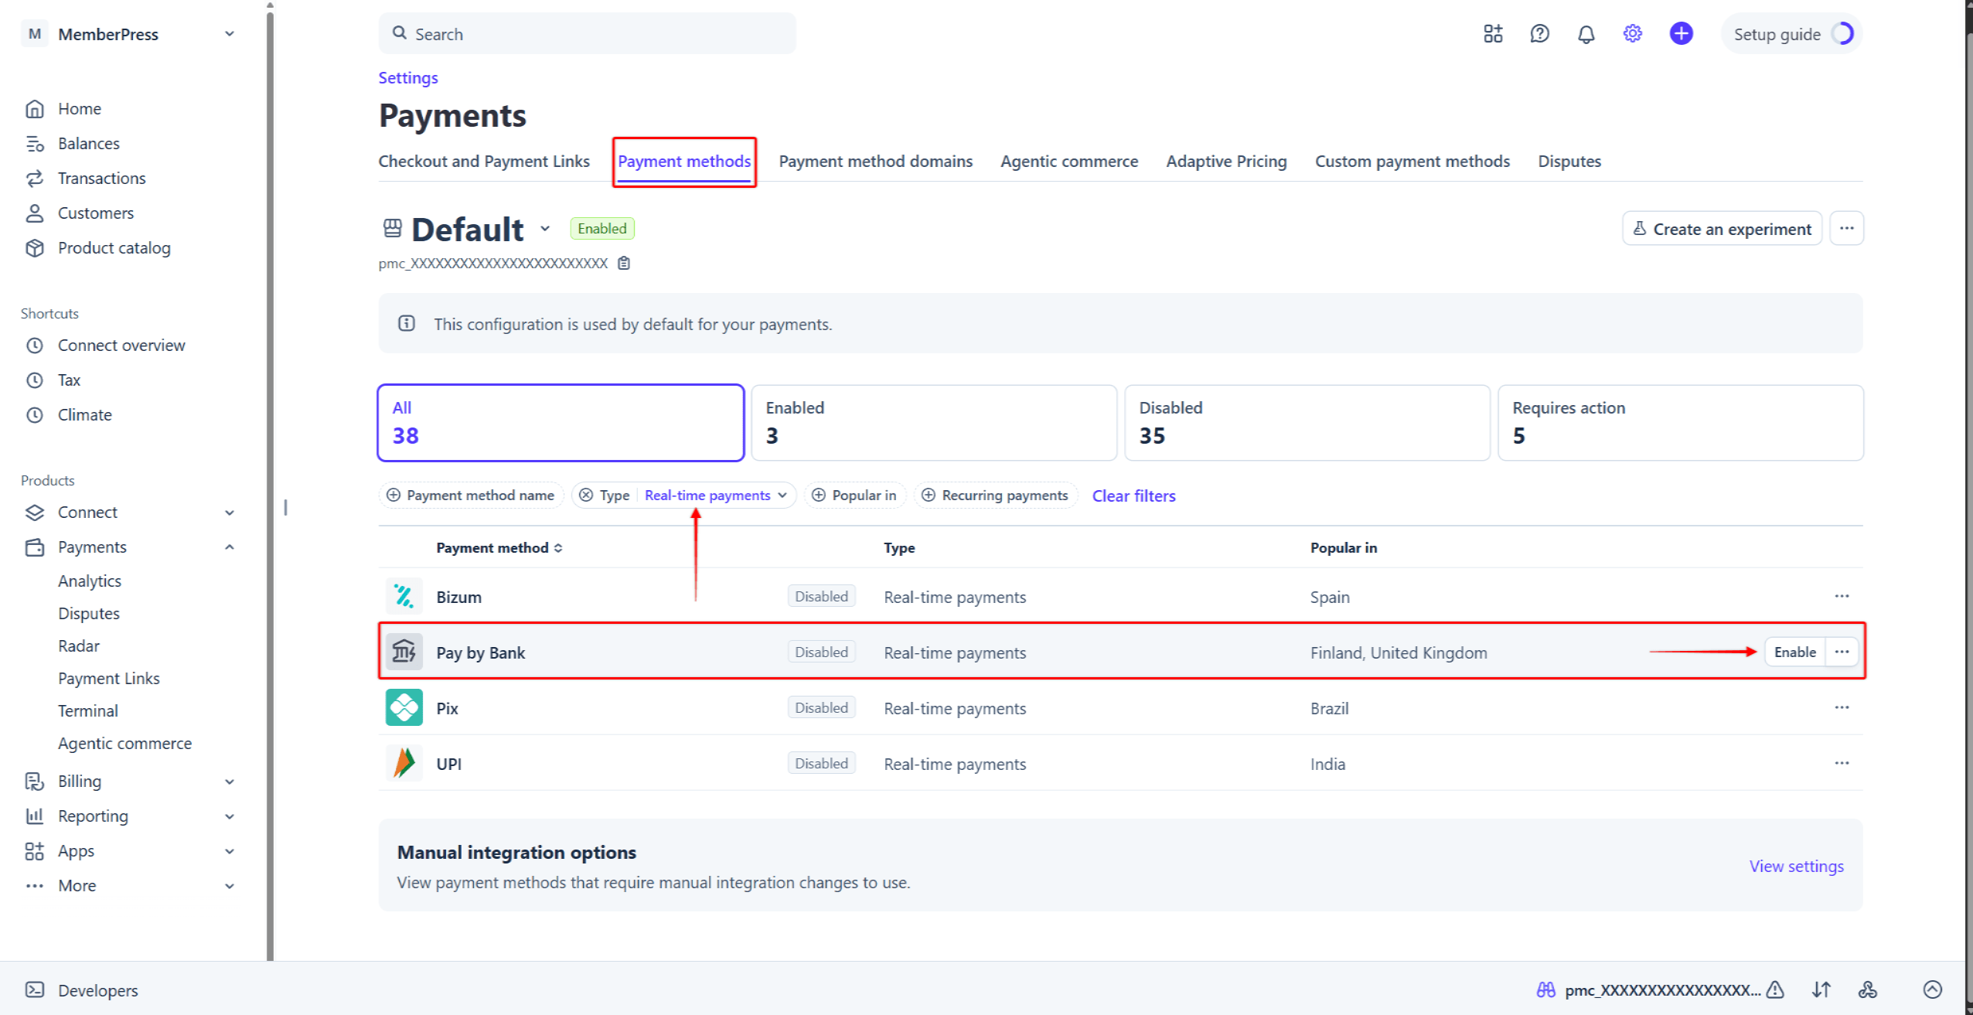Expand the Connect products section
This screenshot has width=1973, height=1015.
[229, 513]
